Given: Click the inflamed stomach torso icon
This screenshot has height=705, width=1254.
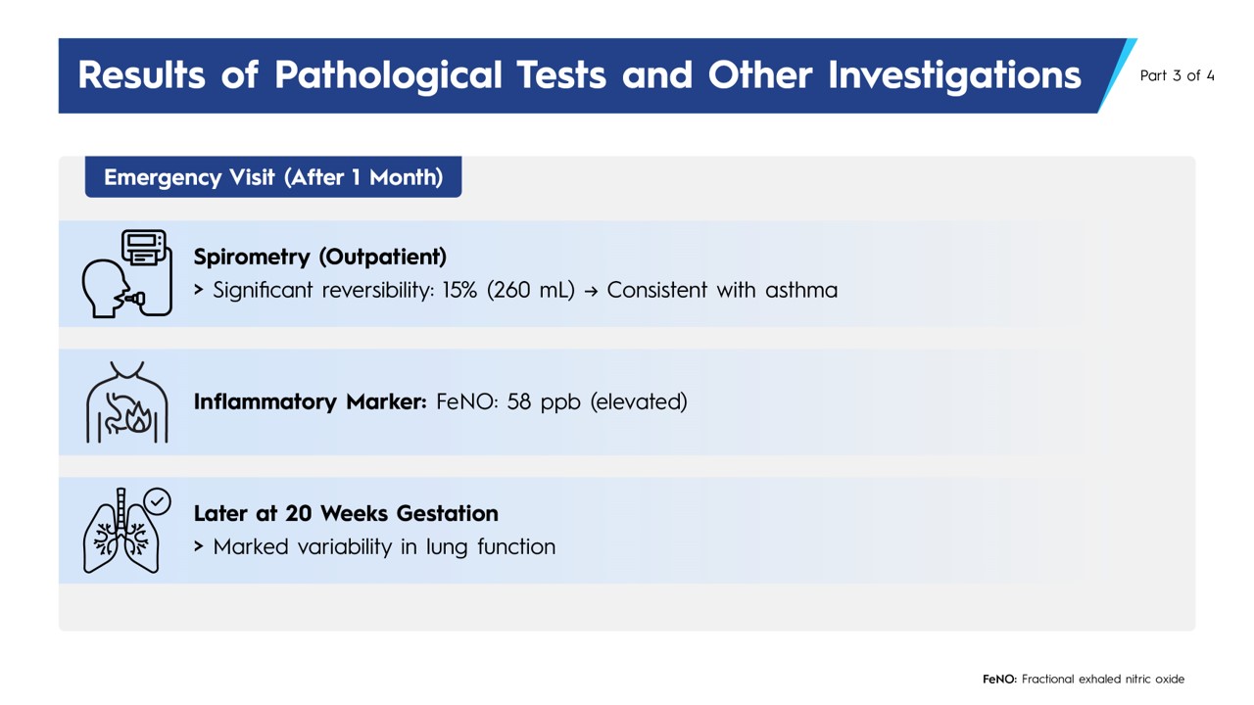Looking at the screenshot, I should pyautogui.click(x=126, y=402).
